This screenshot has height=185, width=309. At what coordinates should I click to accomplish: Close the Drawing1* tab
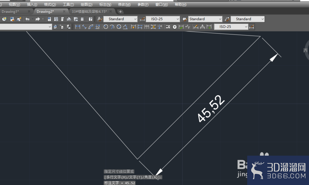point(29,12)
